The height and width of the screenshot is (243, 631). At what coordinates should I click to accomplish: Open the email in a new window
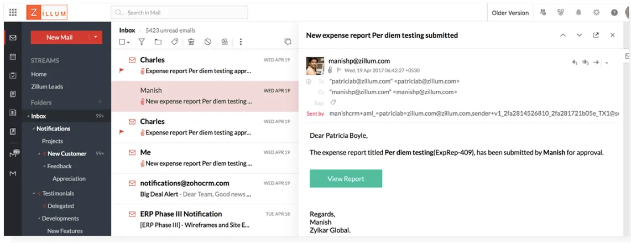pyautogui.click(x=596, y=35)
